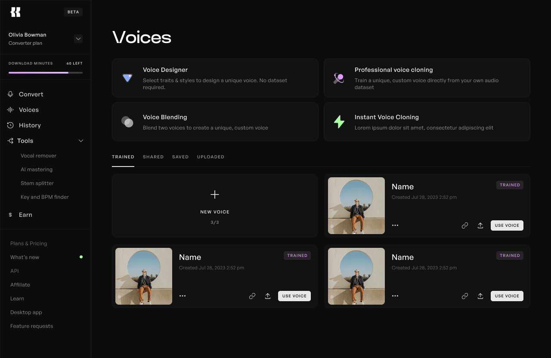Click the Instant Voice Cloning lightning icon

[x=339, y=122]
